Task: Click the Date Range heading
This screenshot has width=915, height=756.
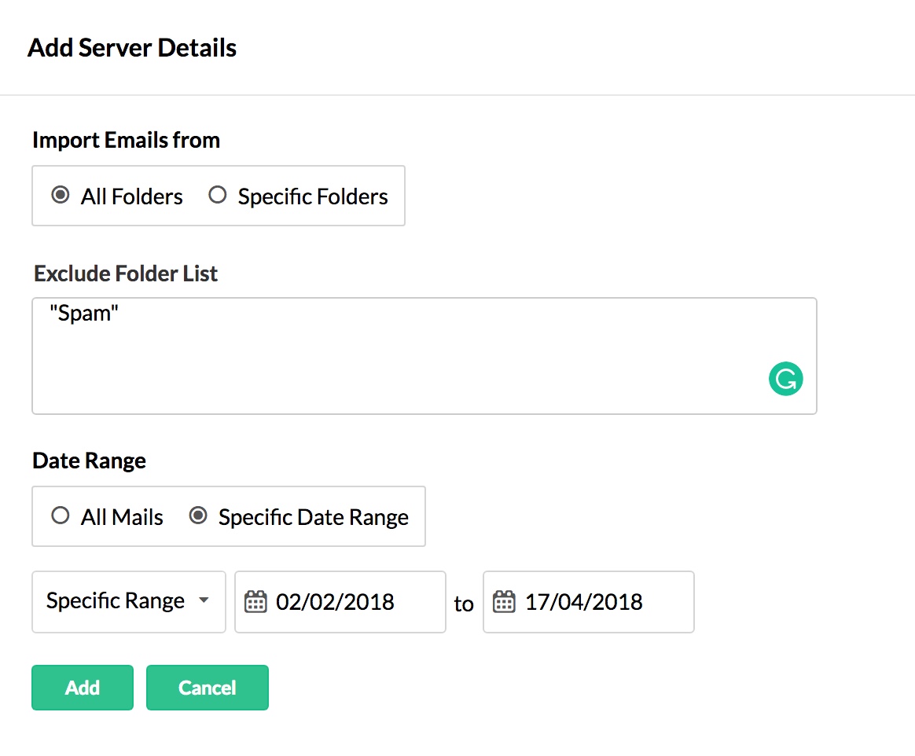Action: pyautogui.click(x=89, y=461)
